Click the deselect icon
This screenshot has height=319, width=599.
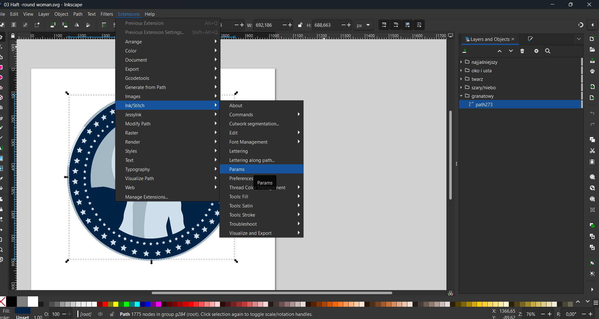click(x=25, y=25)
